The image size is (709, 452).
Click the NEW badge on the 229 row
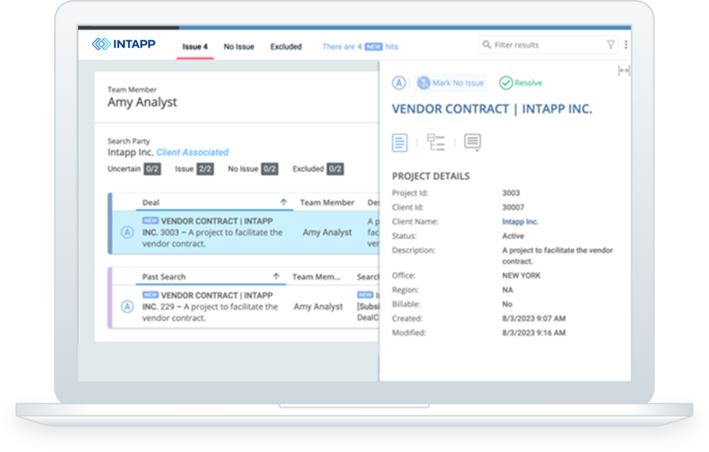[x=150, y=295]
